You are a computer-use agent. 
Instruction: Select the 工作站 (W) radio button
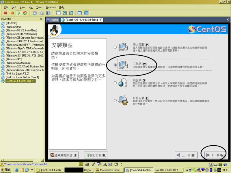[x=115, y=65]
